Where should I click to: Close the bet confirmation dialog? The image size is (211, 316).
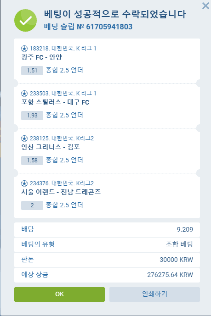click(x=205, y=6)
